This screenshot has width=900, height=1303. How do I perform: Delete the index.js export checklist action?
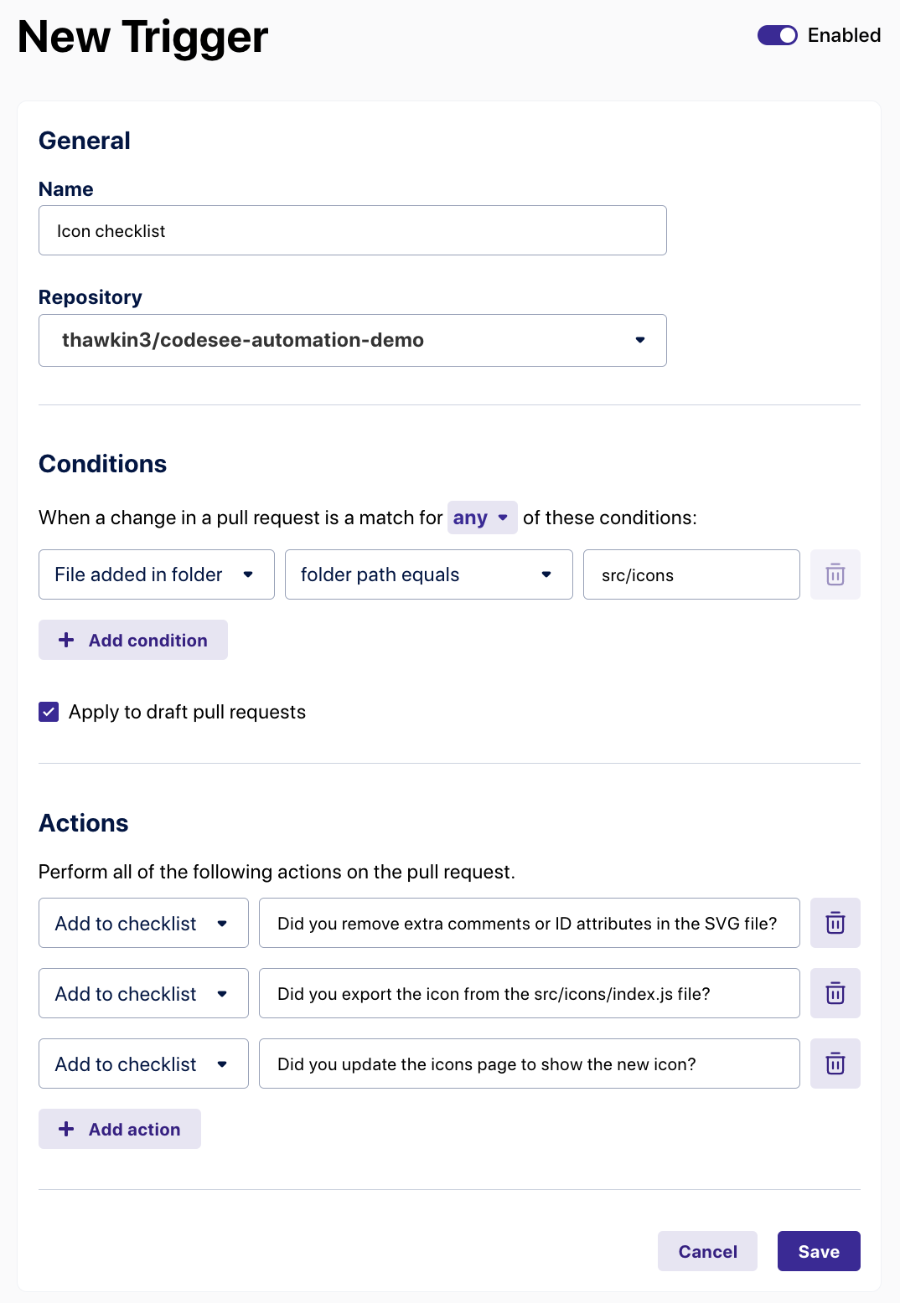click(x=835, y=993)
